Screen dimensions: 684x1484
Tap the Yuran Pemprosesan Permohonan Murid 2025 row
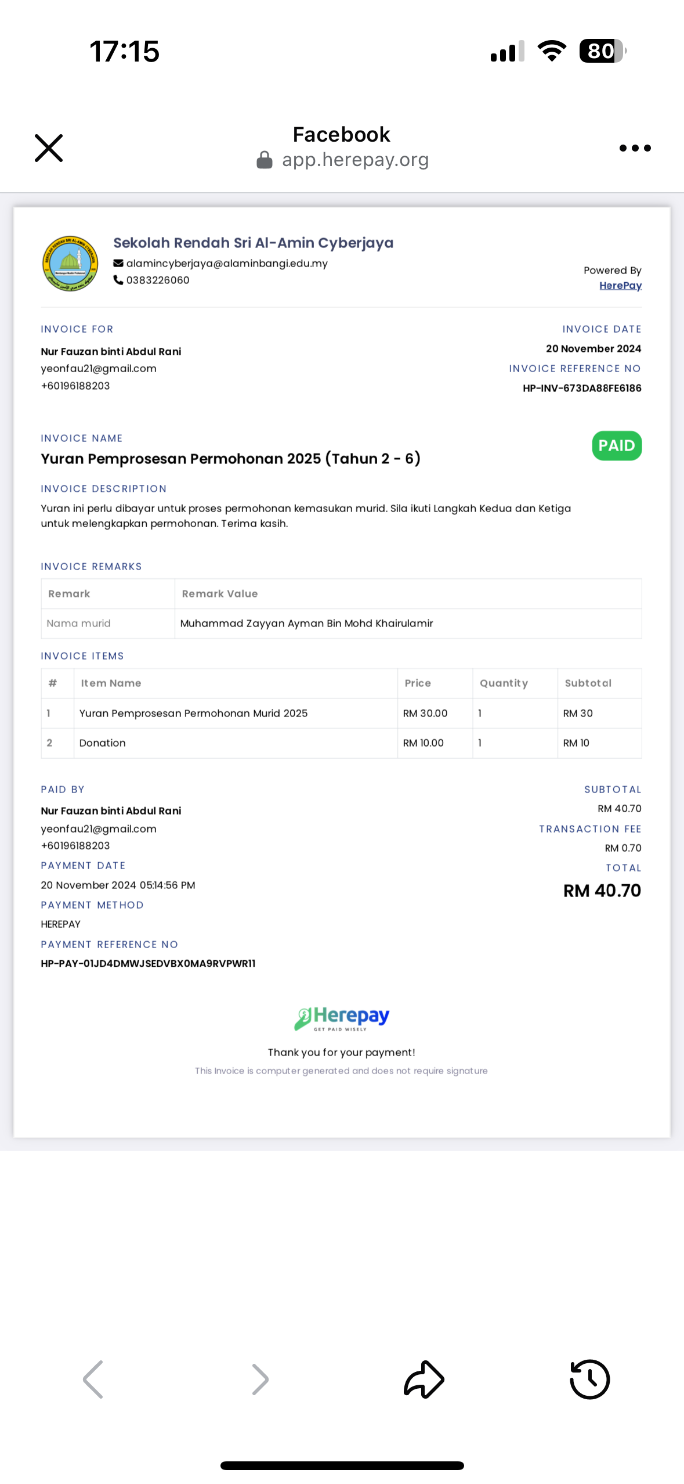341,714
